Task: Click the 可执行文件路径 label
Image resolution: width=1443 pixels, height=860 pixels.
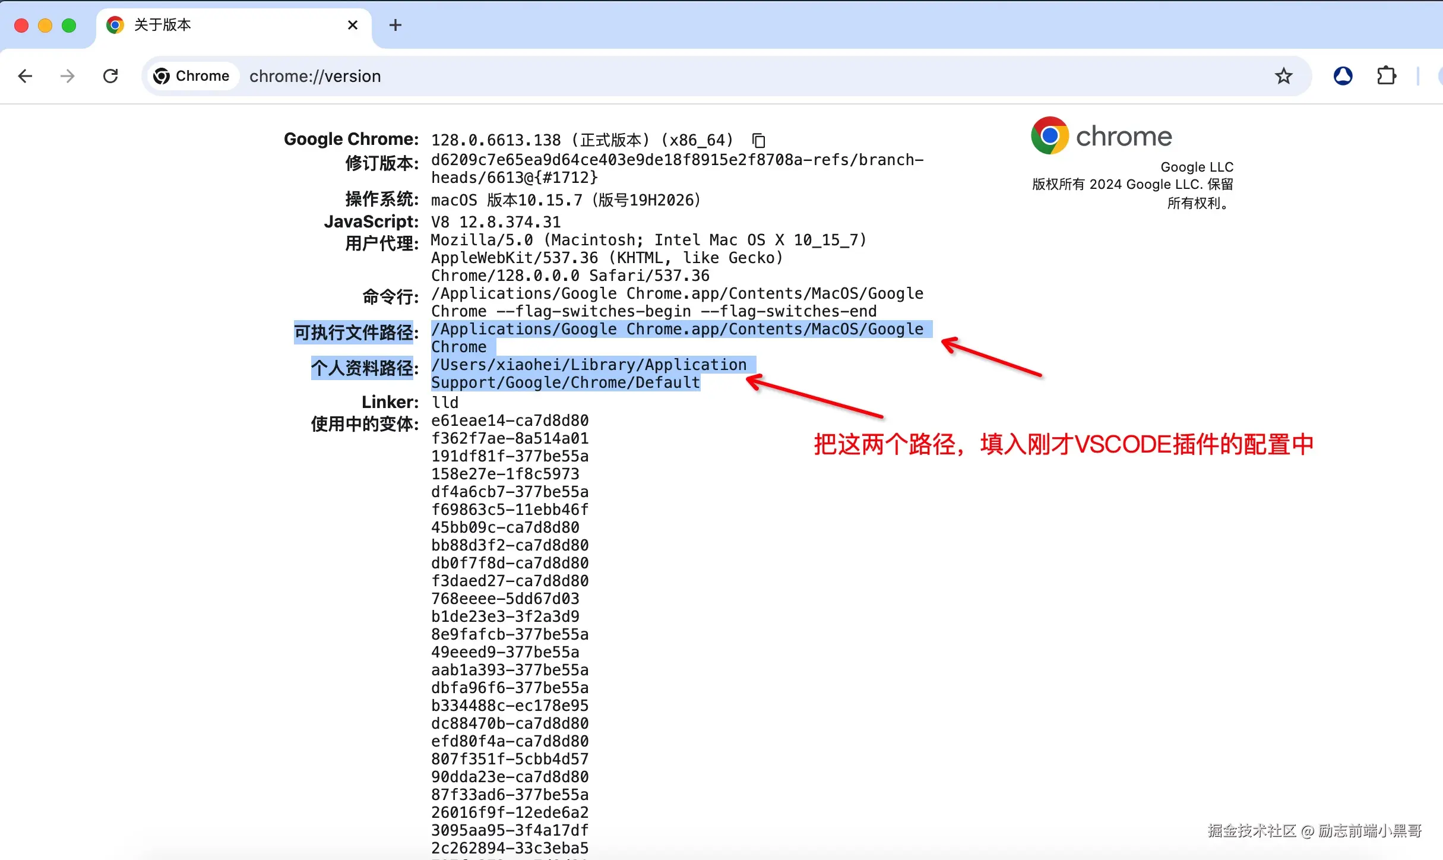Action: pyautogui.click(x=355, y=333)
